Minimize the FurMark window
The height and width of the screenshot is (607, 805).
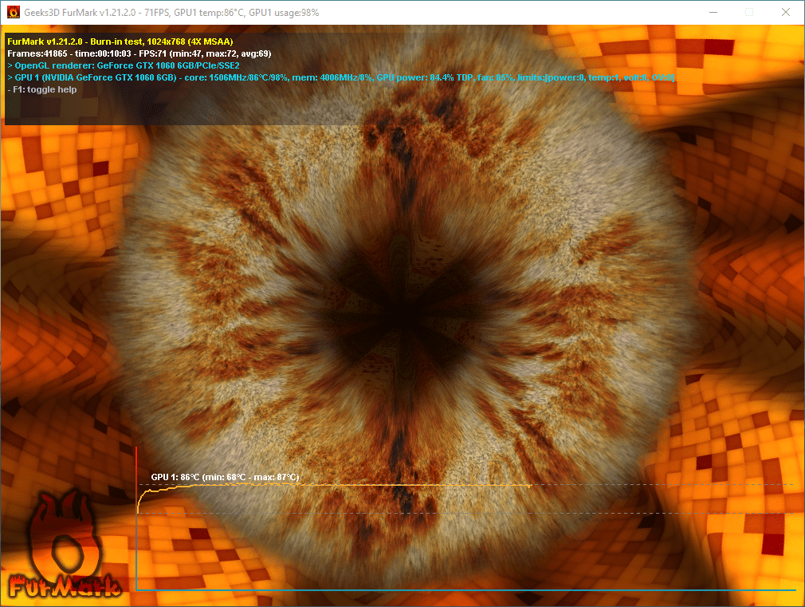[713, 12]
